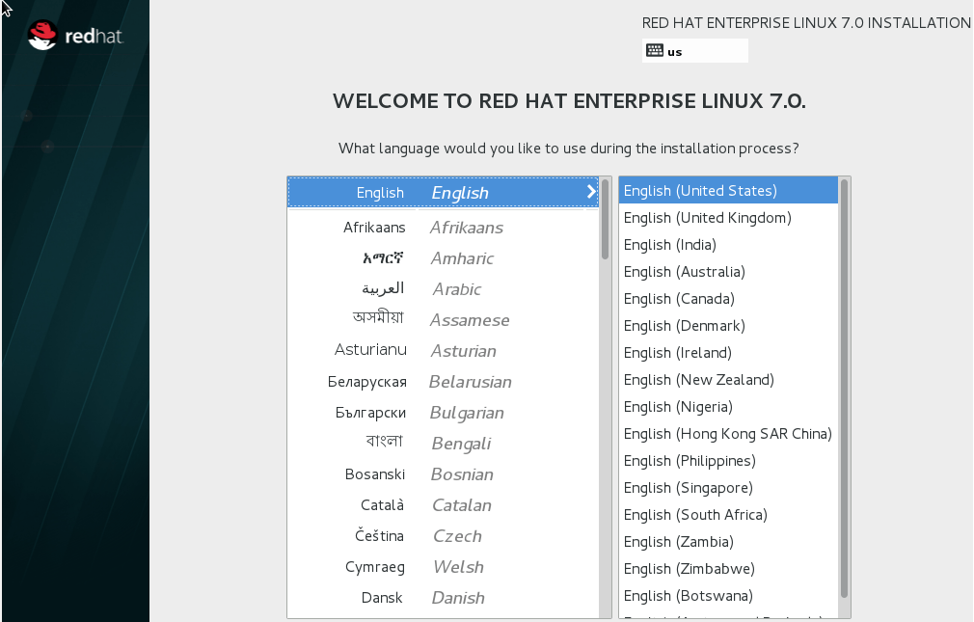
Task: Click the locale list scrollbar thumb
Action: [x=844, y=389]
